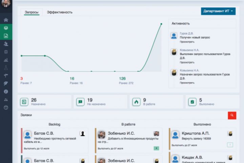
Task: Click the Назначено 26 counter icon
Action: [24, 102]
